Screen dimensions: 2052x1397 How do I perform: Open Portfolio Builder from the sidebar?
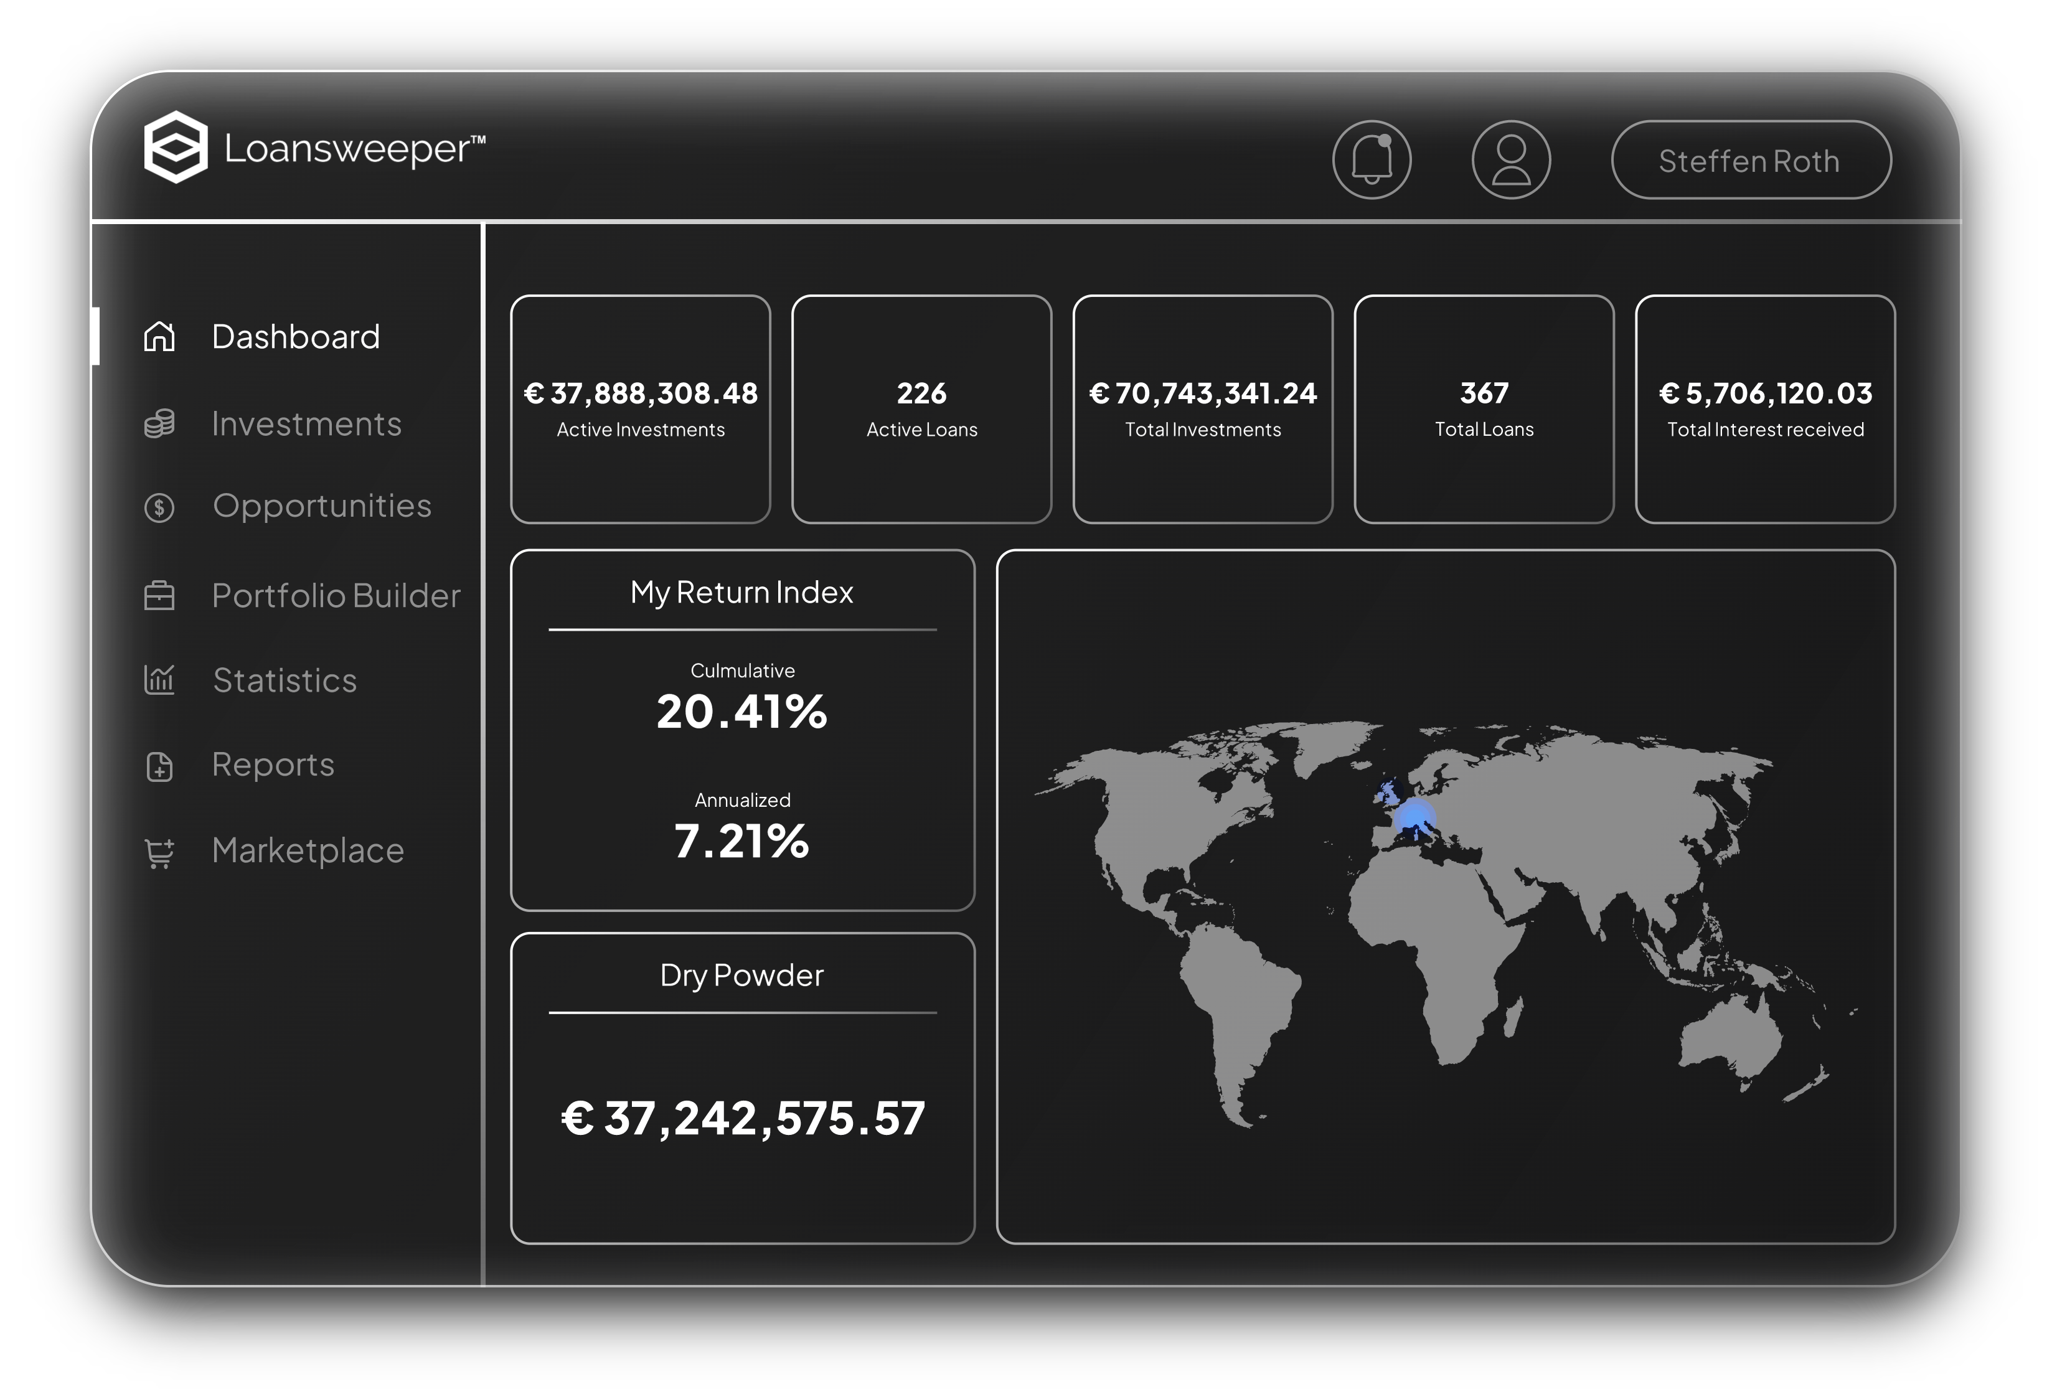point(336,595)
